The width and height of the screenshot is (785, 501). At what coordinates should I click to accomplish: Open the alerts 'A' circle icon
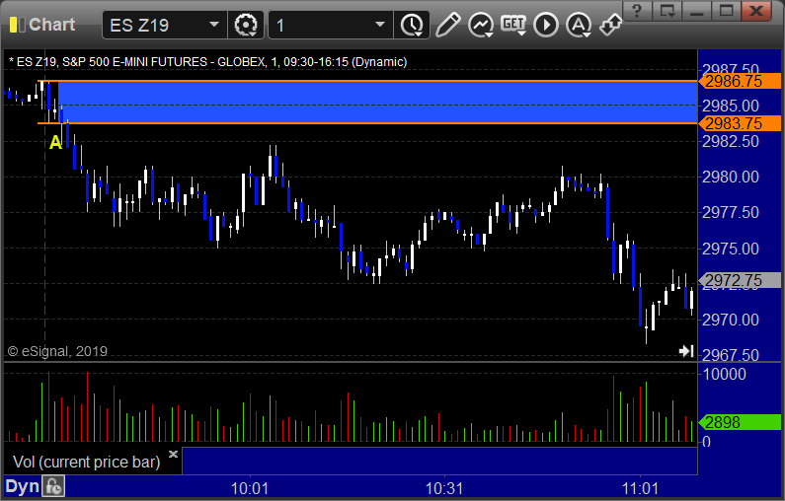coord(579,25)
